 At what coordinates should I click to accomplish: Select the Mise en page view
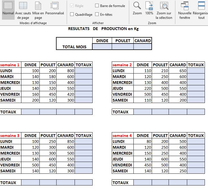[38, 10]
